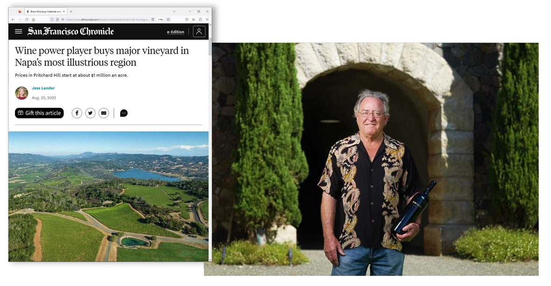Image resolution: width=551 pixels, height=286 pixels.
Task: Select the Brion Wise article tab
Action: pos(46,12)
